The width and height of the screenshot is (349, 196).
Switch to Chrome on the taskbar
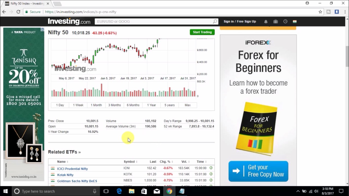pos(169,191)
